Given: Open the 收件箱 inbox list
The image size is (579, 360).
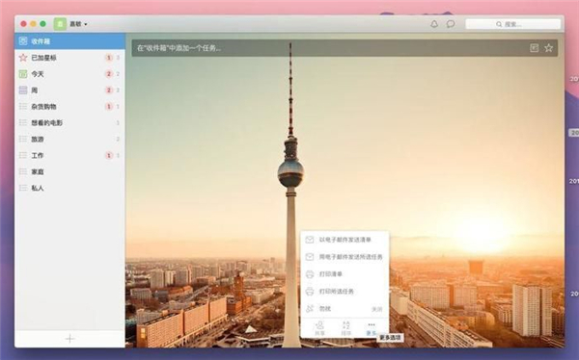Looking at the screenshot, I should [69, 41].
